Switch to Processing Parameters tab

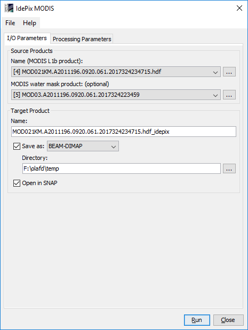[x=82, y=39]
